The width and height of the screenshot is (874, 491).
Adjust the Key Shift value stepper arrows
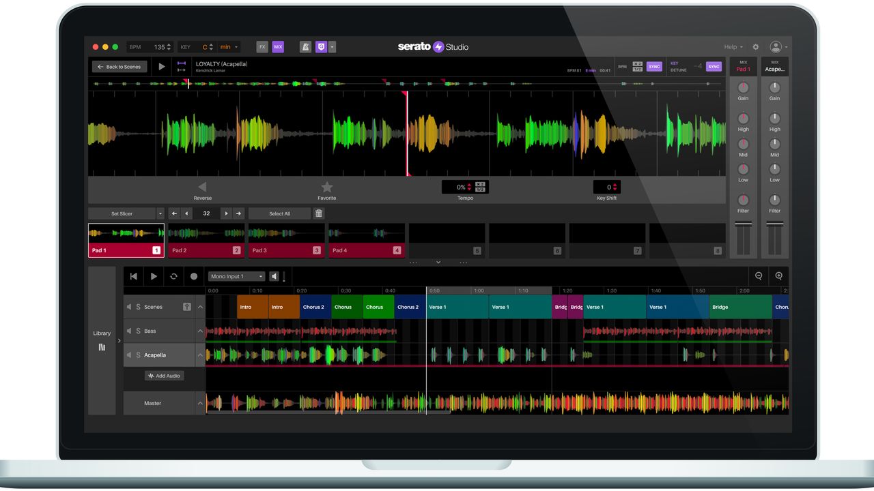pos(615,187)
